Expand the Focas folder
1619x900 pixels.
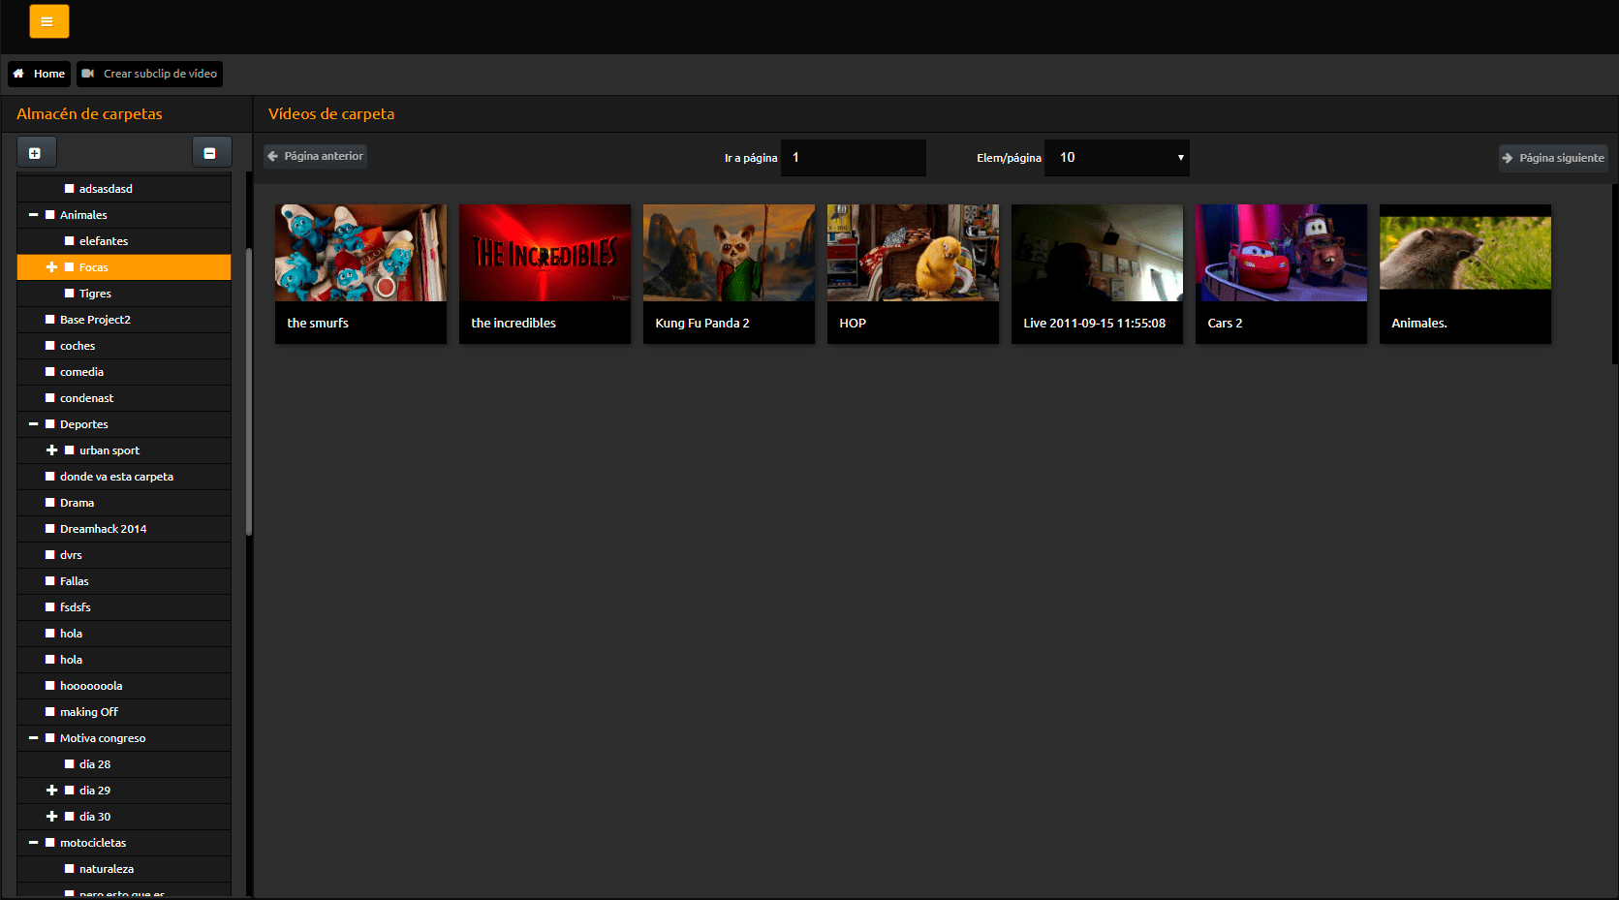52,267
